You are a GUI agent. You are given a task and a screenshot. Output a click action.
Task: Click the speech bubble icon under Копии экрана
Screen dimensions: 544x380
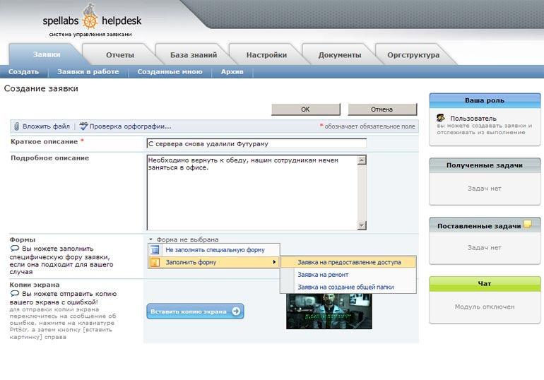click(x=15, y=293)
